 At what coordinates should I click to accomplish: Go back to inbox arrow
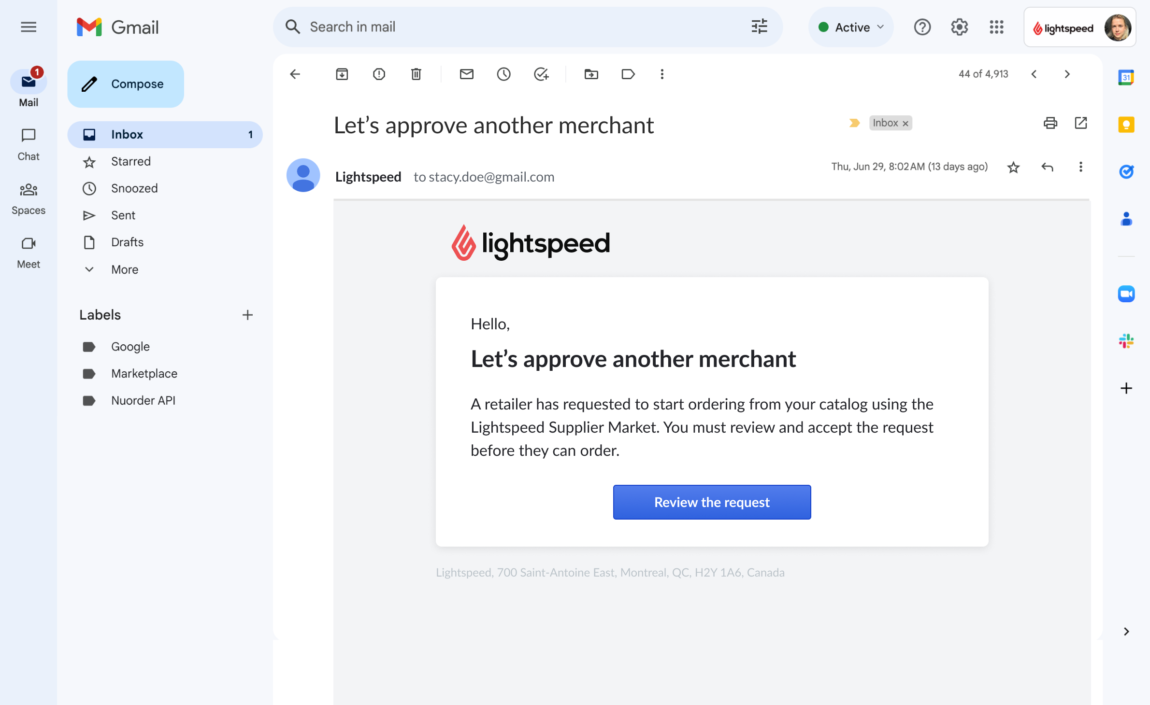click(295, 74)
